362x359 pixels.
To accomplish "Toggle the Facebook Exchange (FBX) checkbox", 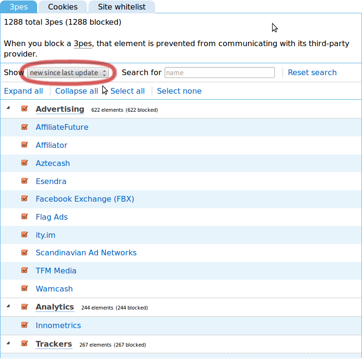I will pyautogui.click(x=25, y=199).
